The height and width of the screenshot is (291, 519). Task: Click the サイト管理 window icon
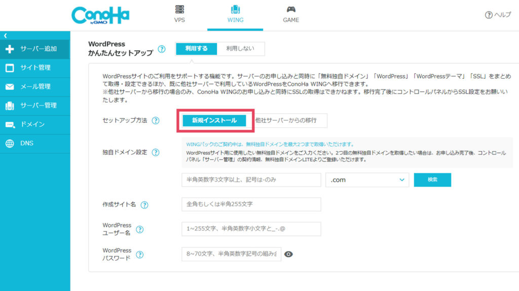point(10,68)
